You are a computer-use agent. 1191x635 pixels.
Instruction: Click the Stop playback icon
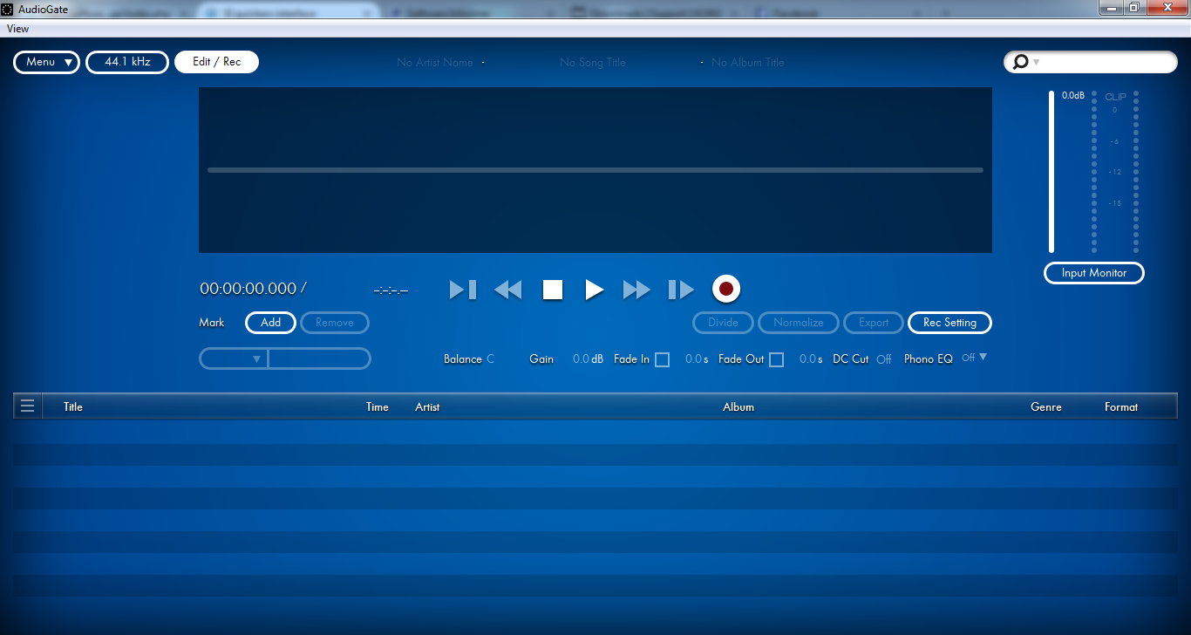[553, 290]
